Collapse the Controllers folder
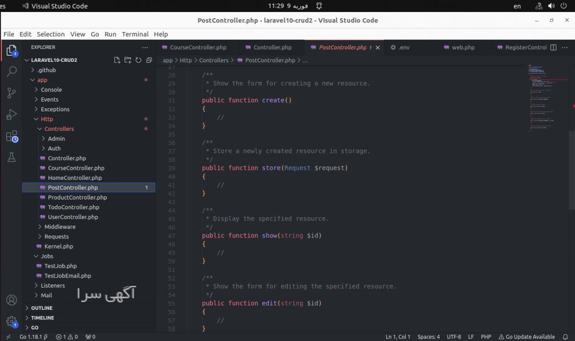The image size is (575, 341). [x=59, y=129]
